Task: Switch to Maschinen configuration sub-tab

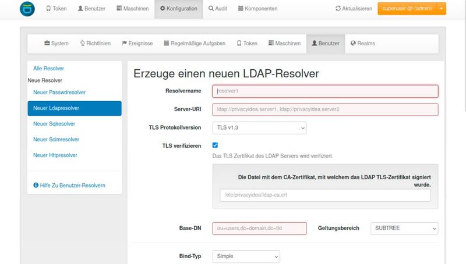Action: point(285,43)
